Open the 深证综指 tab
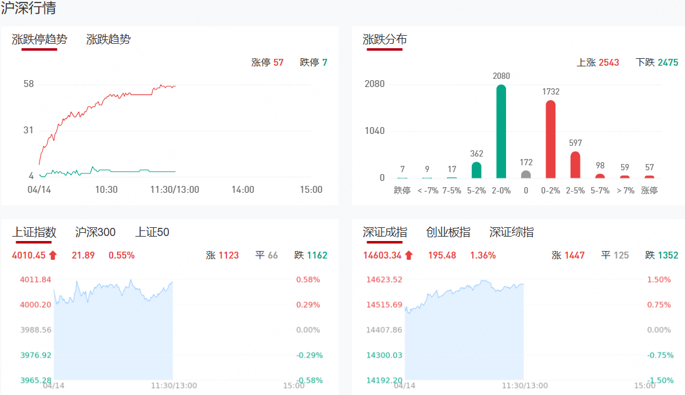Screen dimensions: 685x395 (x=512, y=232)
